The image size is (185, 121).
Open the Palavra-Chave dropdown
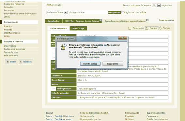point(66,12)
